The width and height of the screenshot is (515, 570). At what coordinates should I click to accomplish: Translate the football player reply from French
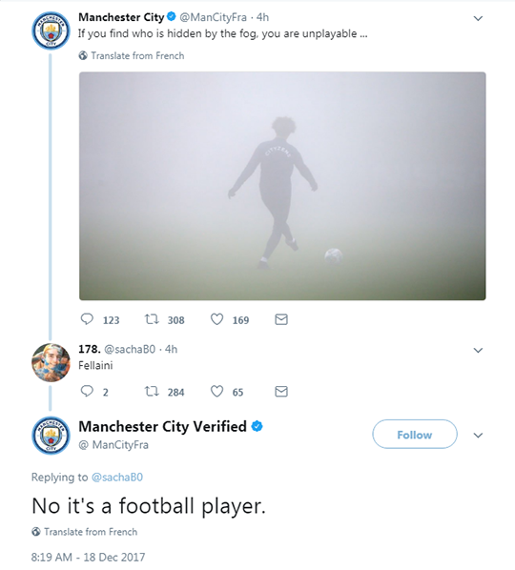[x=84, y=532]
